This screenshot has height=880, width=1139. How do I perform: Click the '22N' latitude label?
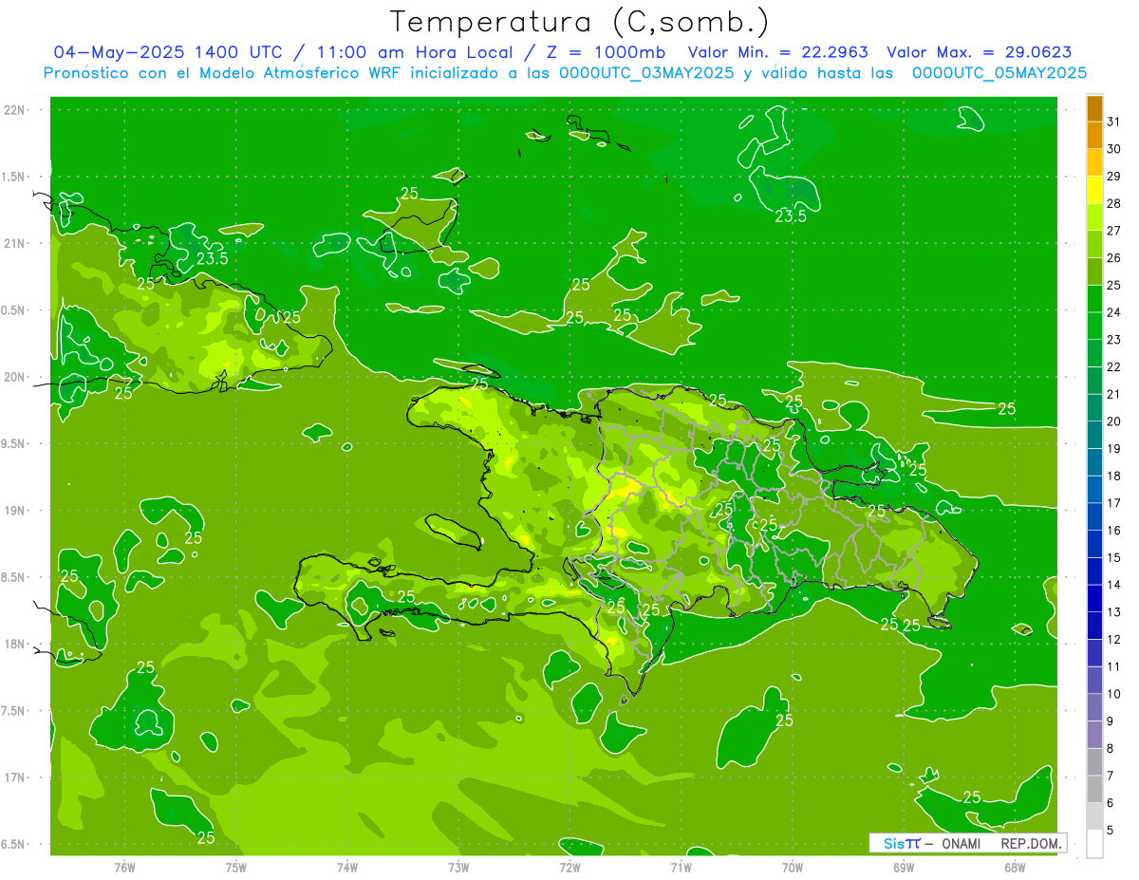coord(15,110)
